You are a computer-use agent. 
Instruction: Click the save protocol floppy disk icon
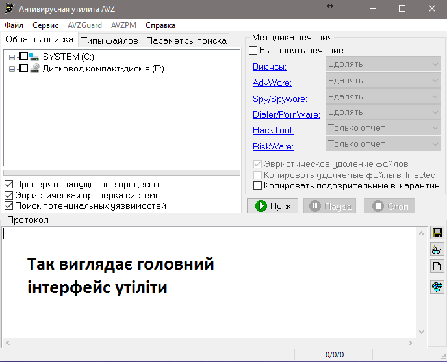[437, 233]
